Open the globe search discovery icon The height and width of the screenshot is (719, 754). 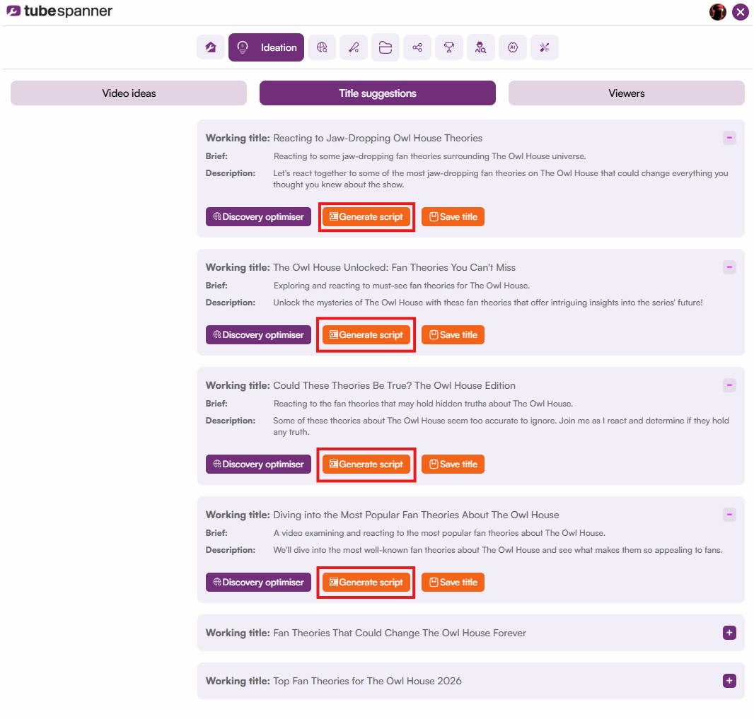(x=322, y=47)
